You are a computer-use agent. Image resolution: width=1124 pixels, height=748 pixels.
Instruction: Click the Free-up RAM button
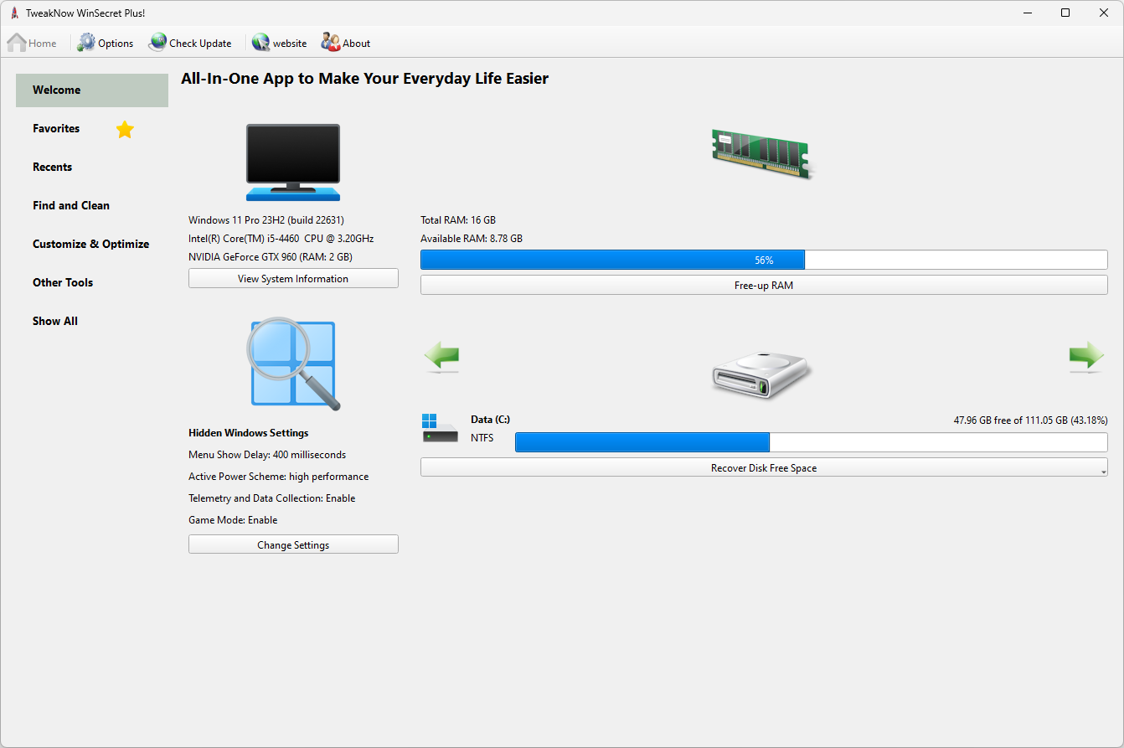[764, 286]
